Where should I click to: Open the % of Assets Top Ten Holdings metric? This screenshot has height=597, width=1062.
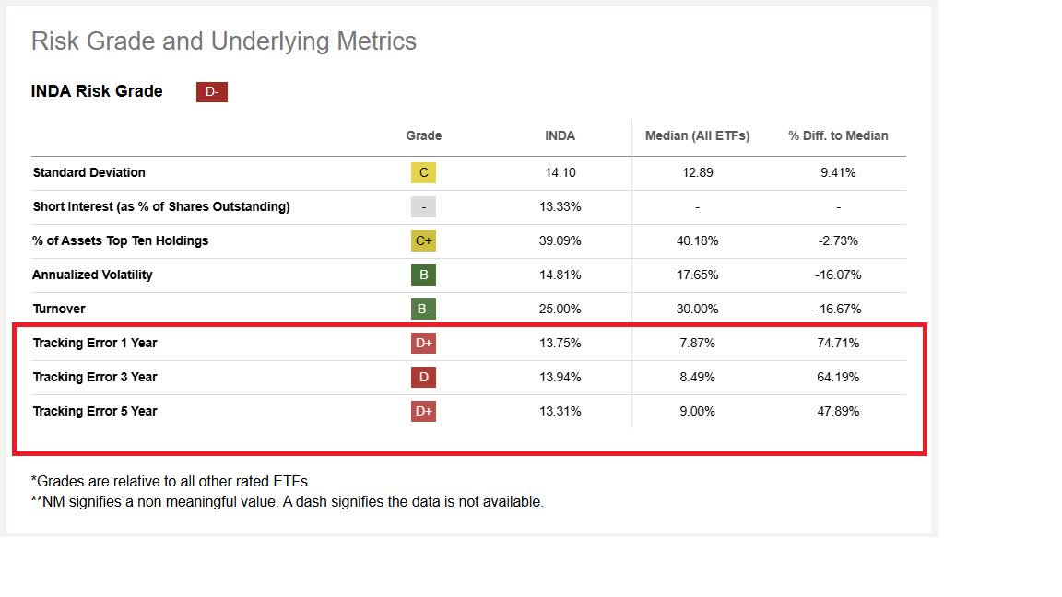tap(121, 240)
